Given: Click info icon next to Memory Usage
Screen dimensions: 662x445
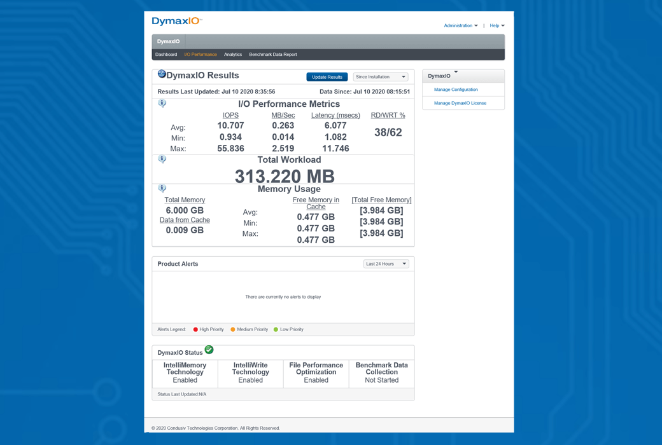Looking at the screenshot, I should (162, 188).
